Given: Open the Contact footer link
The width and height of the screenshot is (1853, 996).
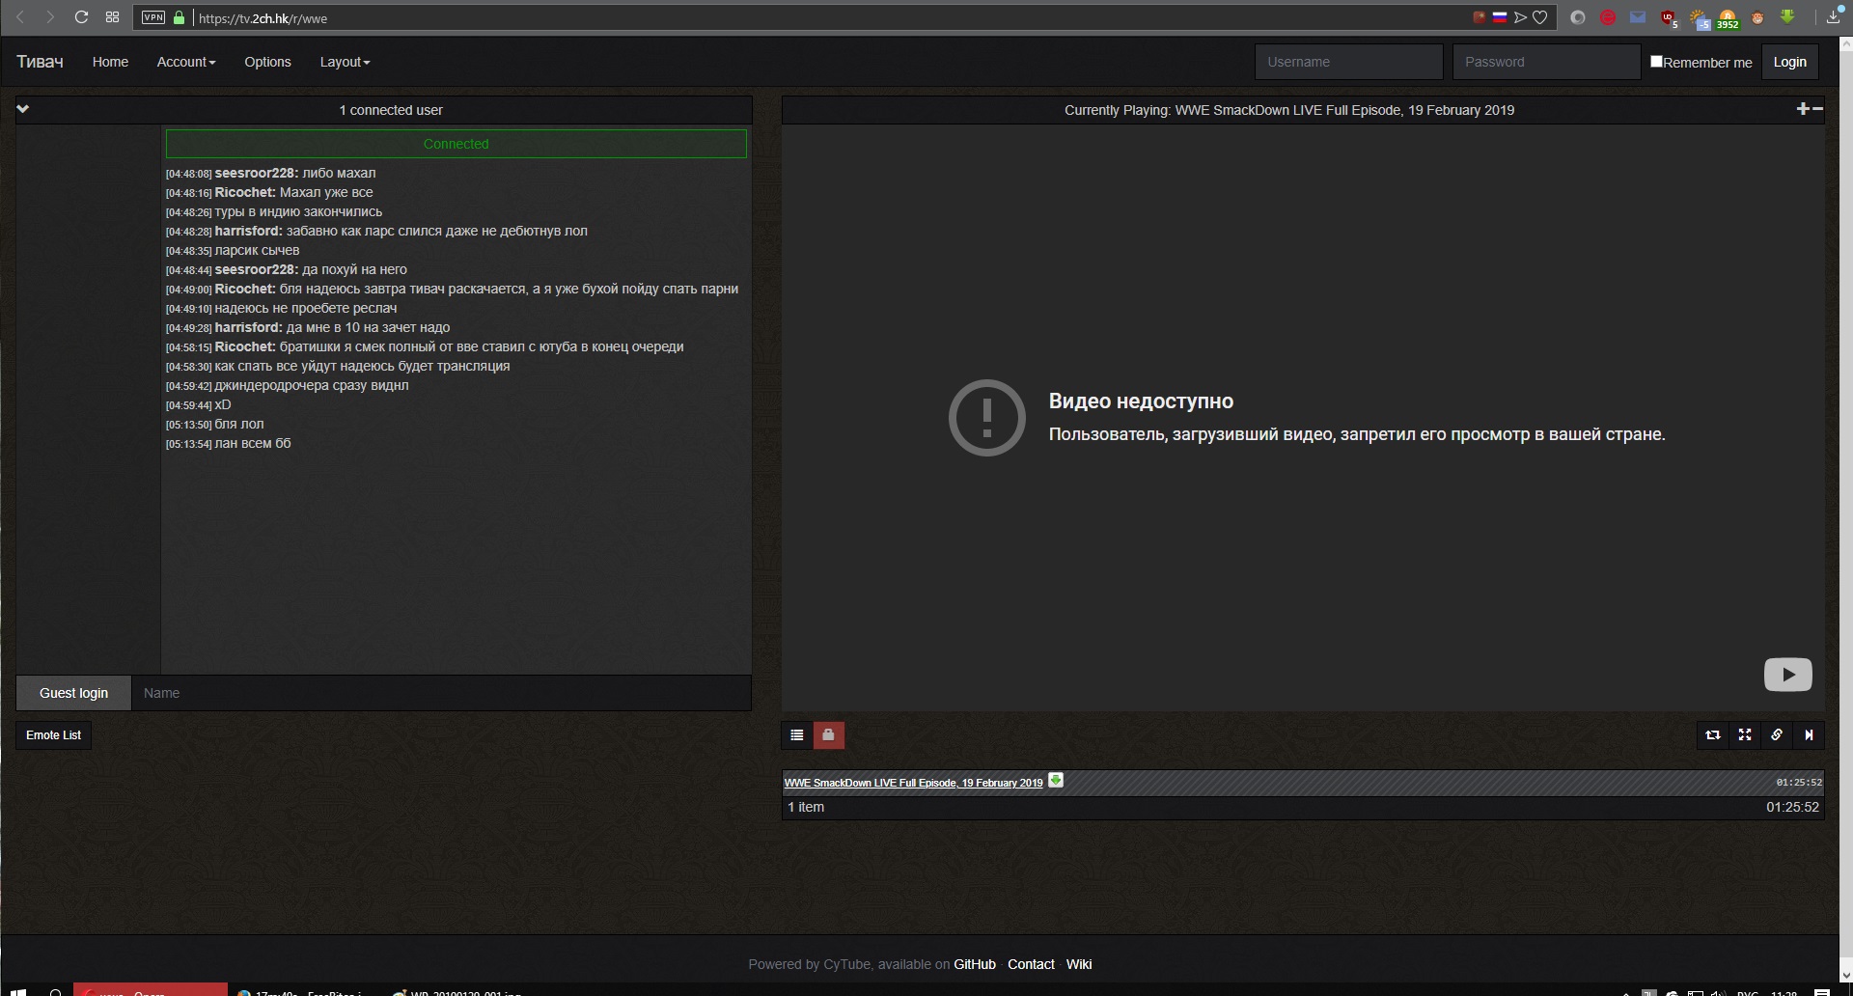Looking at the screenshot, I should 1031,964.
